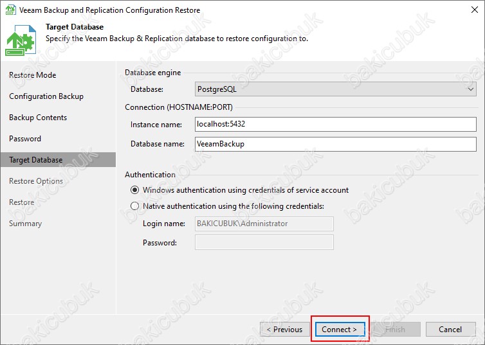Click the 'Target Database' heading text
Screen dimensions: 485x345
click(x=75, y=27)
